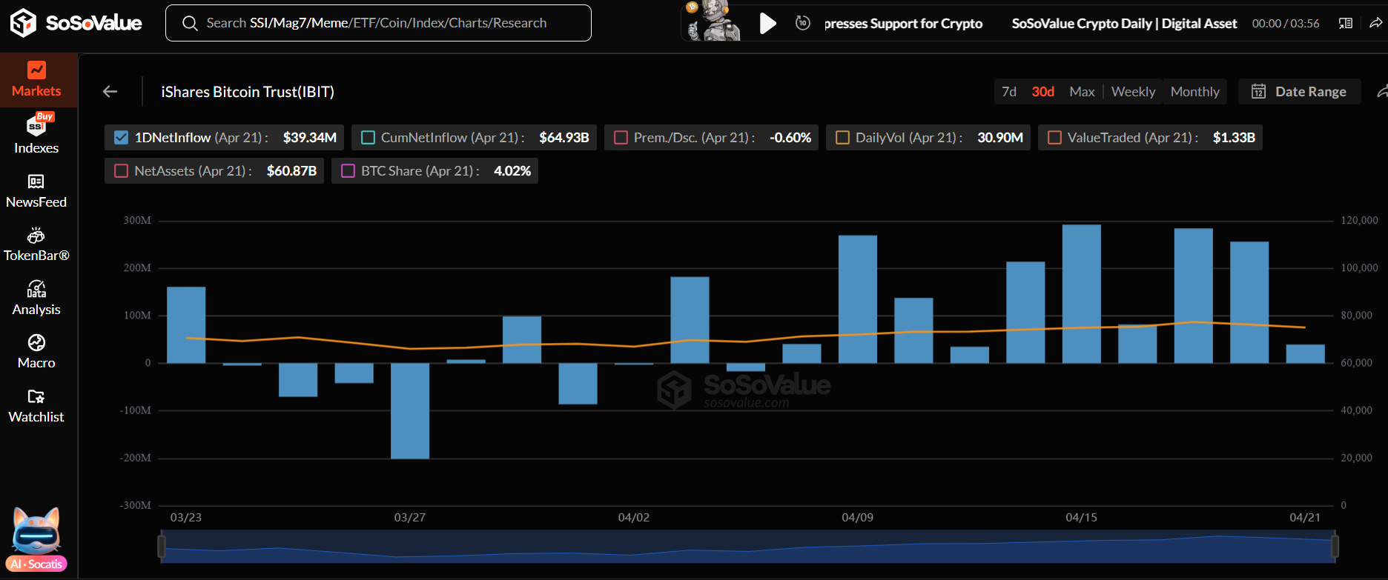
Task: Open the Markets section in sidebar
Action: point(36,80)
